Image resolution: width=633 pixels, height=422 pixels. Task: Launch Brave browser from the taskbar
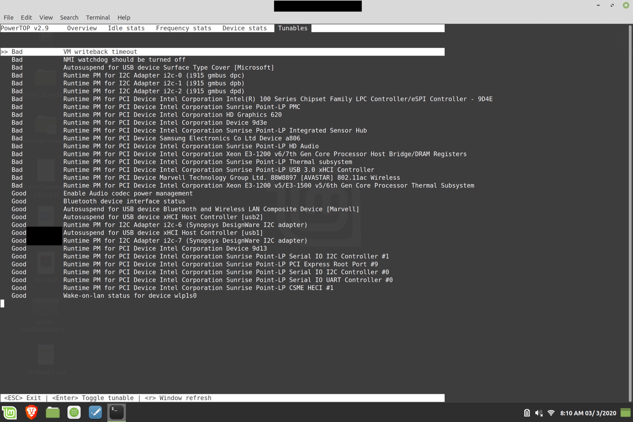click(x=31, y=412)
